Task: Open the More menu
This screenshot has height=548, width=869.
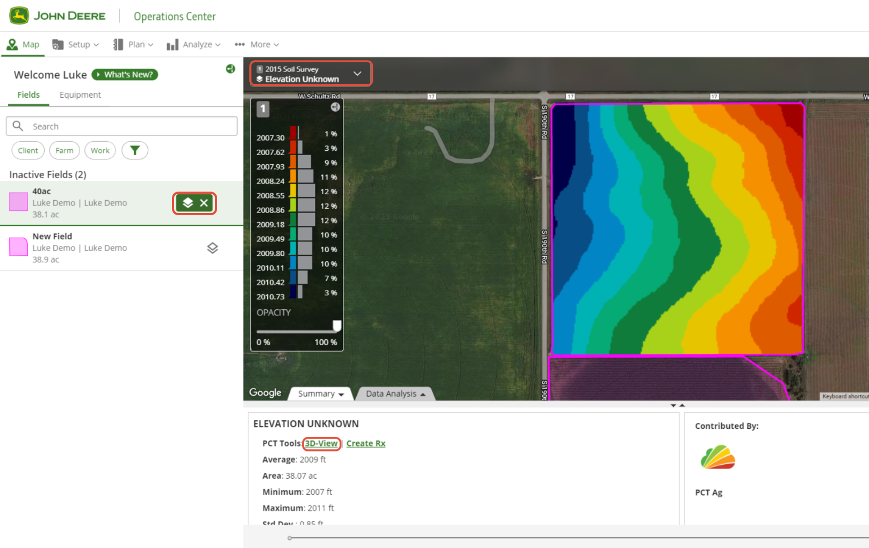Action: tap(256, 45)
